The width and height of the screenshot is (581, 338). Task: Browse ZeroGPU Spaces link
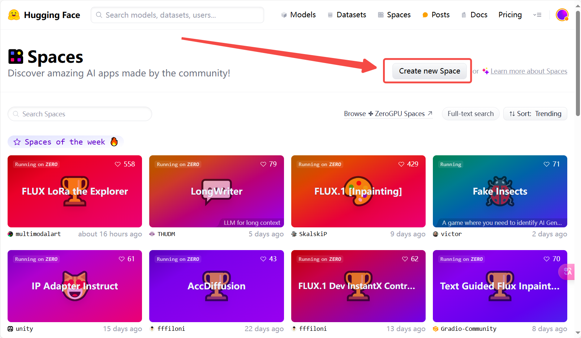point(388,114)
